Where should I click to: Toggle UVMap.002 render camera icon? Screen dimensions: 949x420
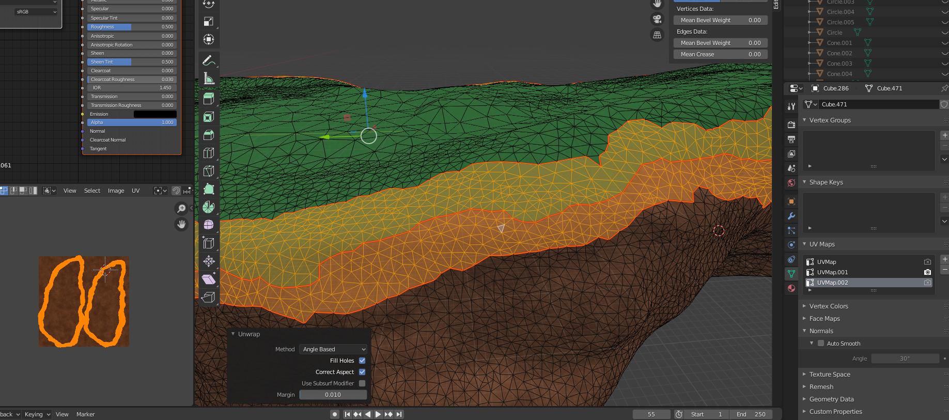(x=927, y=283)
